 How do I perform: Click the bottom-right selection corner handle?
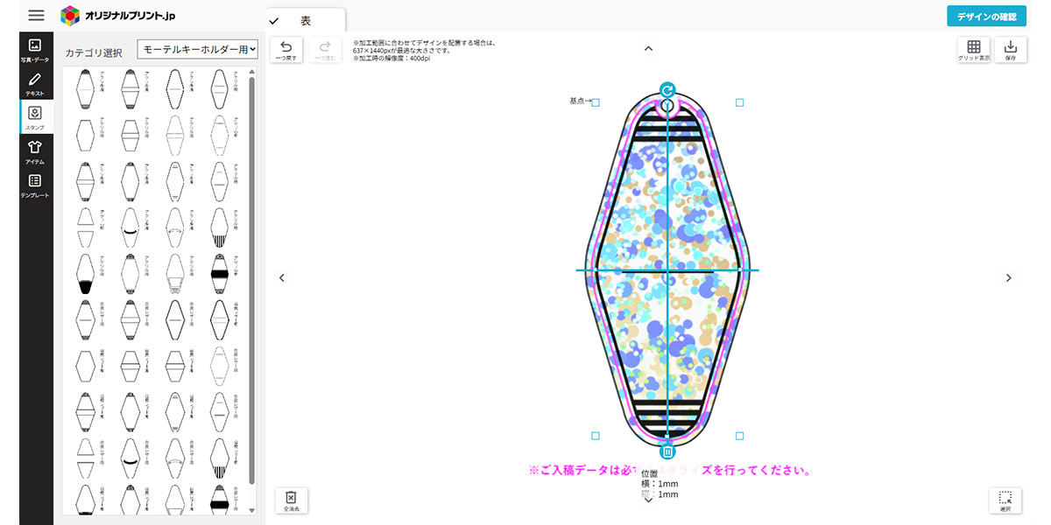click(x=739, y=435)
